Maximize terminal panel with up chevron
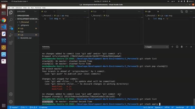This screenshot has width=195, height=109. 186,47
